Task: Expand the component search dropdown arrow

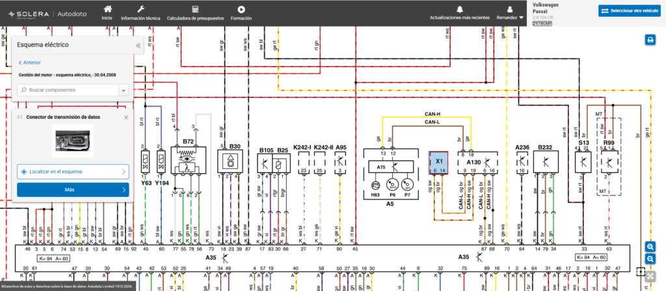Action: tap(123, 90)
